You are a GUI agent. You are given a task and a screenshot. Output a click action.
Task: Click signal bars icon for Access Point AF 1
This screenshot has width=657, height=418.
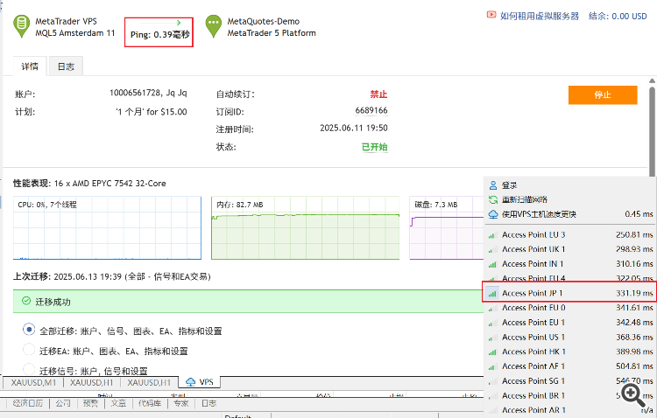tap(492, 367)
